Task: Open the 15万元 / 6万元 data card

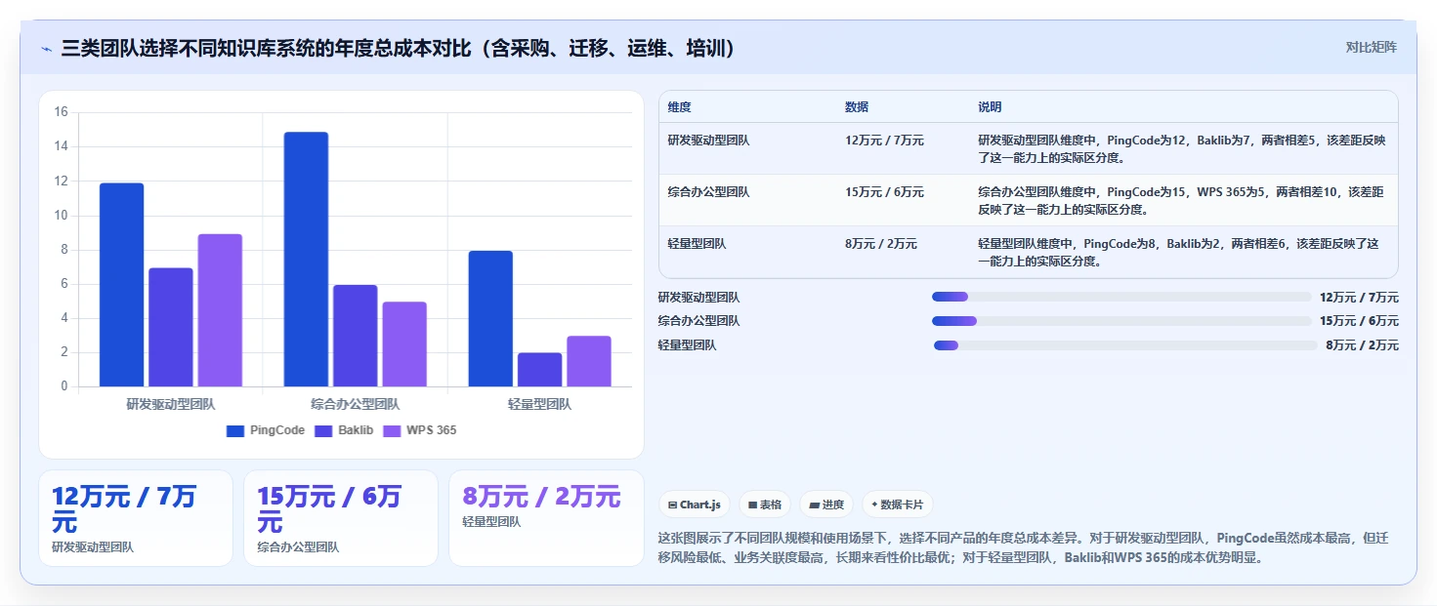Action: coord(341,518)
